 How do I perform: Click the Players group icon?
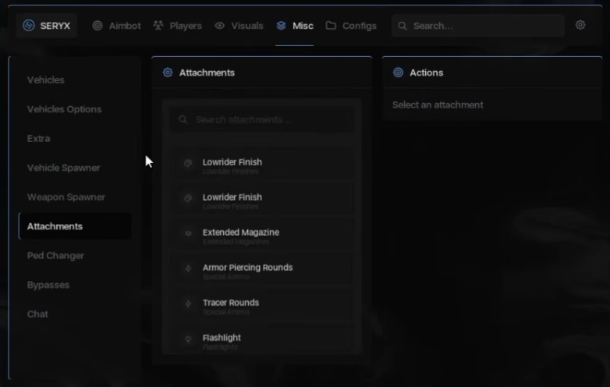158,26
